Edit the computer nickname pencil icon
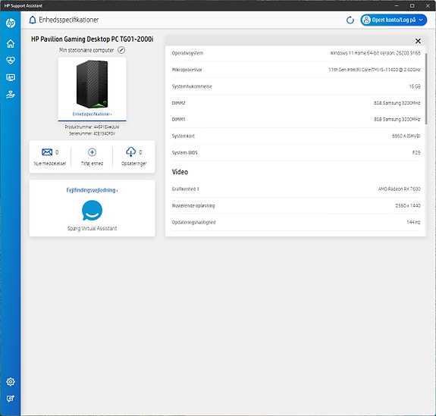Viewport: 436px width, 416px height. tap(121, 50)
